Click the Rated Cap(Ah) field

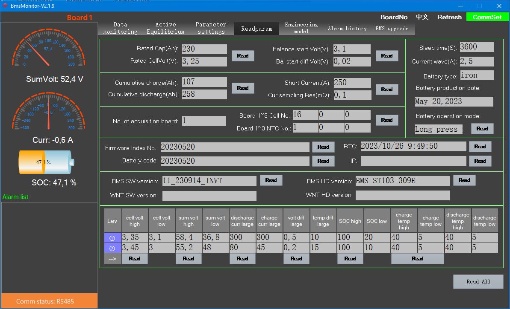tap(204, 49)
